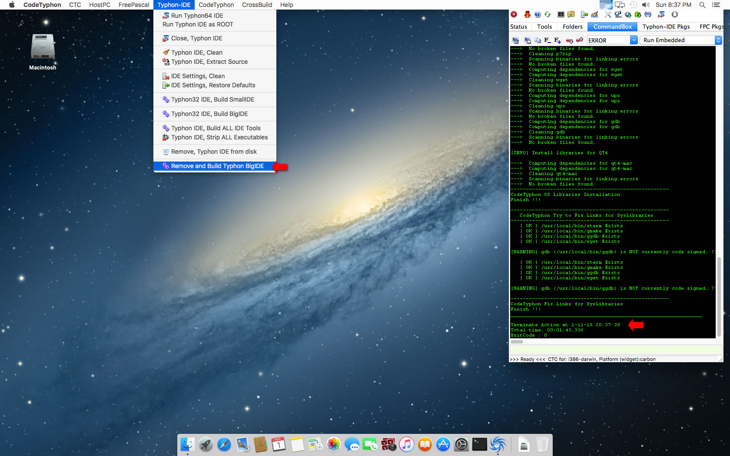Choose Close, Typhon IDE menu item
This screenshot has width=730, height=456.
[x=215, y=38]
